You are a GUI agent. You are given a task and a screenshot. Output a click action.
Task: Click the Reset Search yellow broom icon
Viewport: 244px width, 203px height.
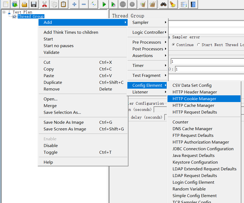[x=173, y=4]
